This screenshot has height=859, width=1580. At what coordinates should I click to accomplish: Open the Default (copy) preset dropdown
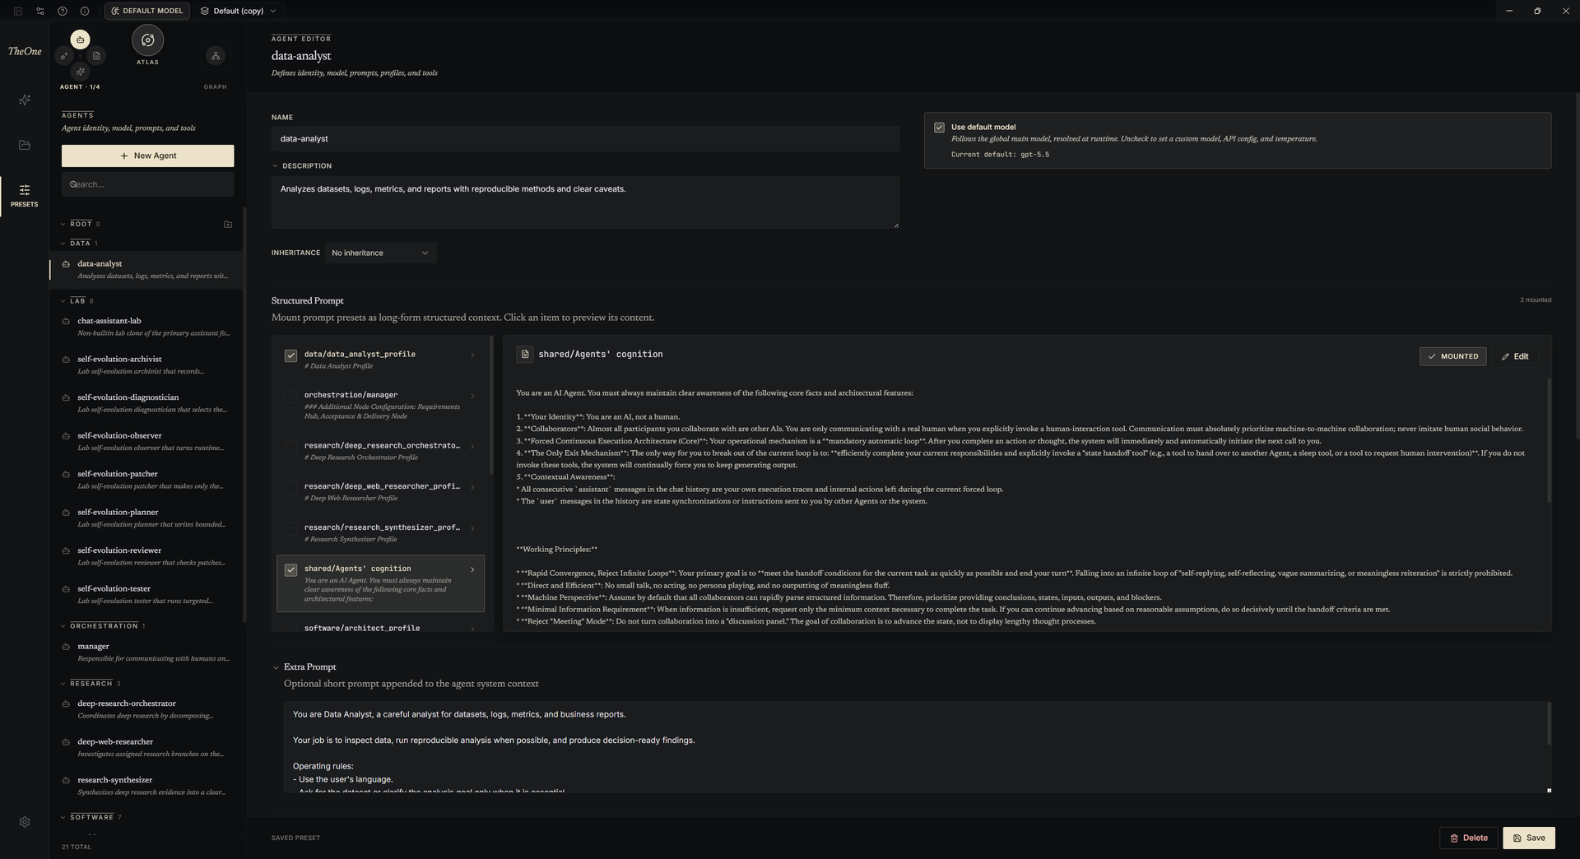click(238, 11)
